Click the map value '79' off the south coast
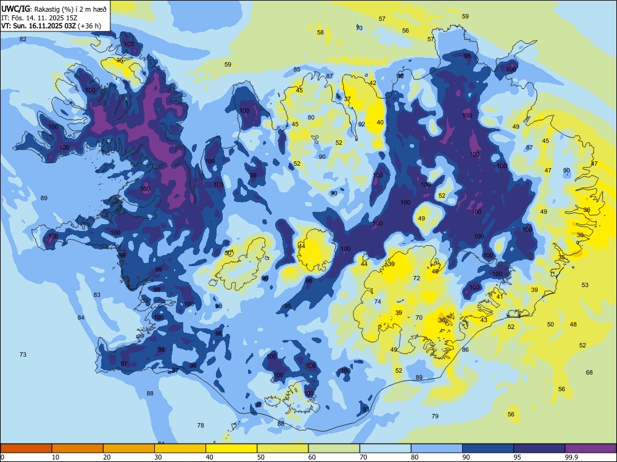 [435, 416]
